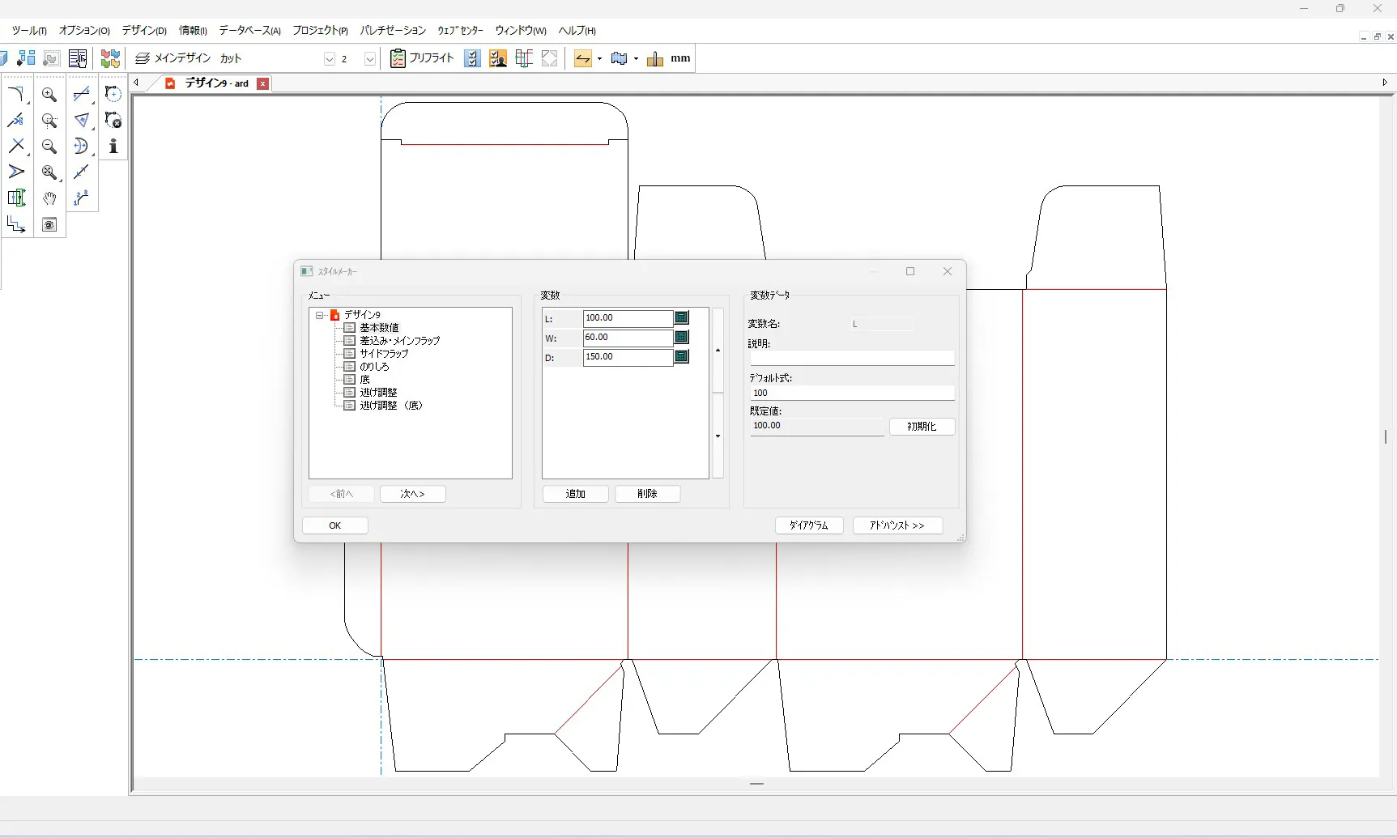Click the W value input field
Image resolution: width=1397 pixels, height=838 pixels.
(628, 338)
